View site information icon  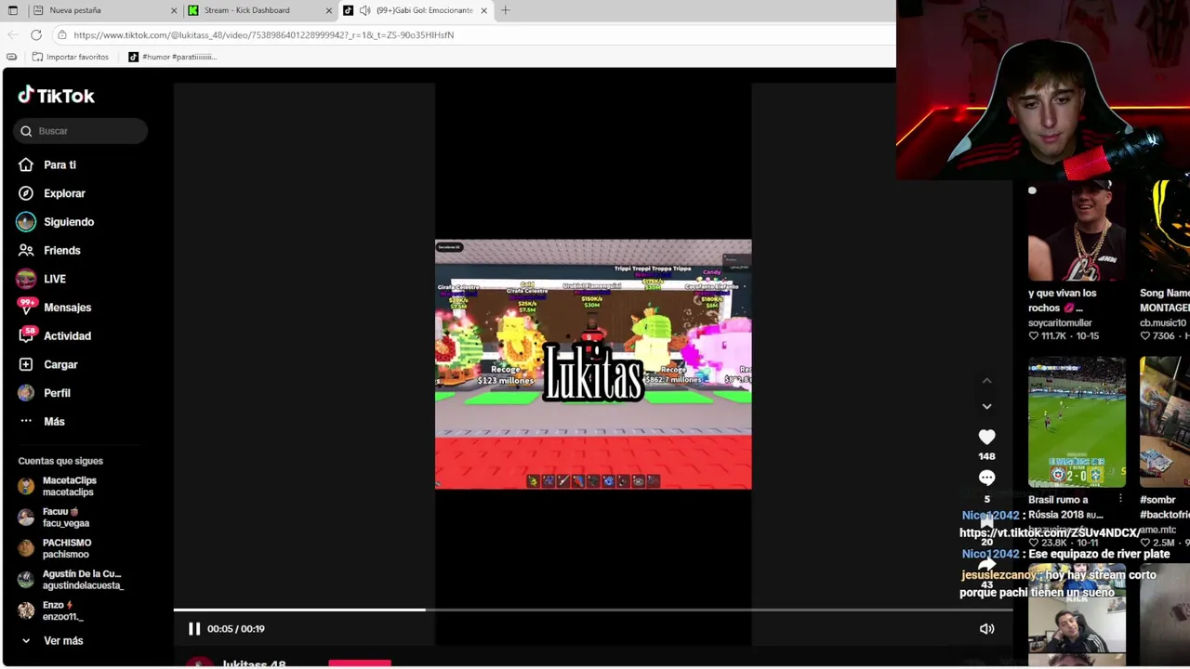point(61,35)
